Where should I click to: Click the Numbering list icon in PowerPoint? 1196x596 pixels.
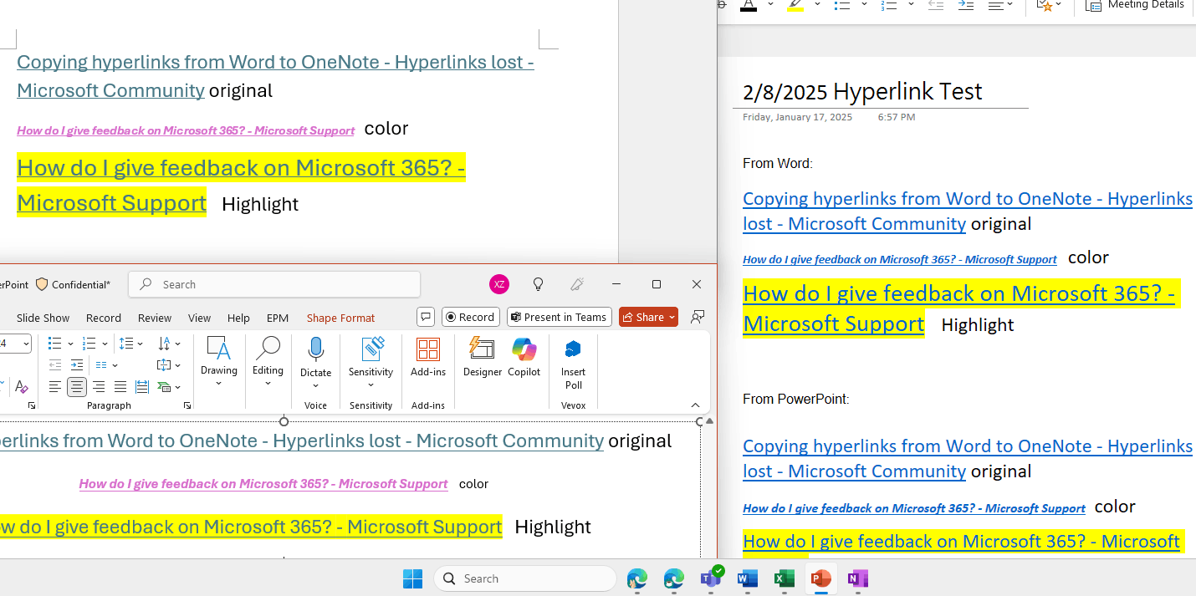coord(89,344)
